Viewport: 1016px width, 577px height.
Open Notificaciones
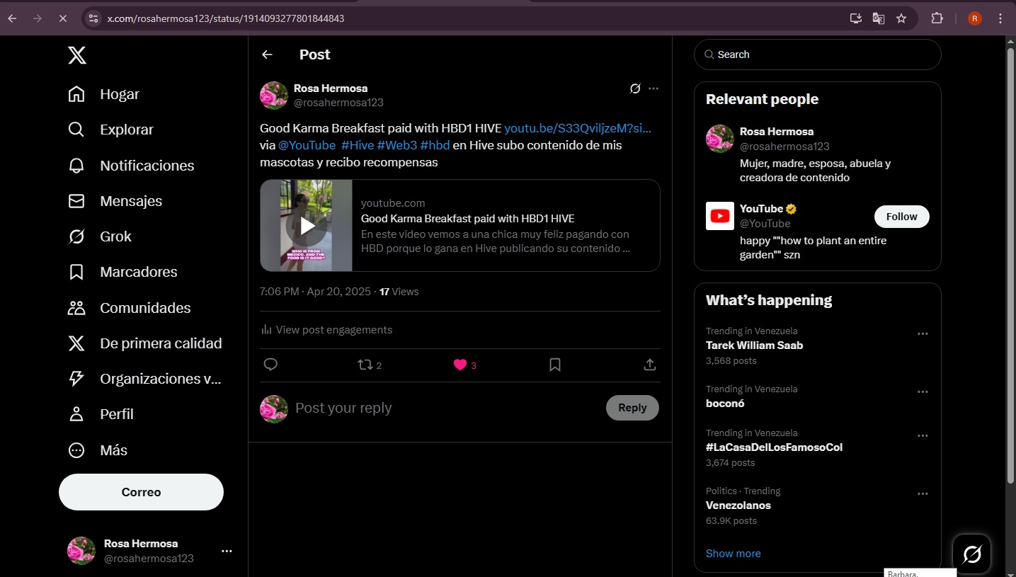point(131,166)
